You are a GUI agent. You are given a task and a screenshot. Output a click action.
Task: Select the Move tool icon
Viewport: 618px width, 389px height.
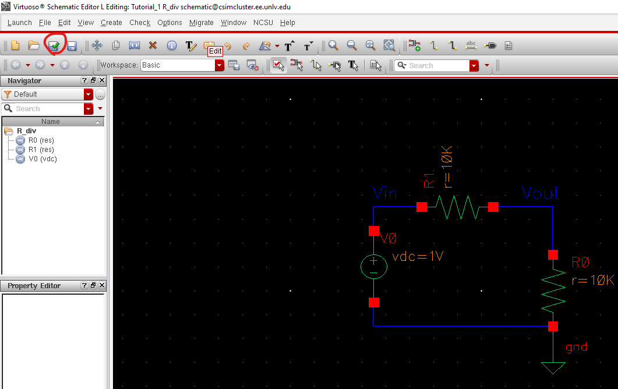[x=97, y=45]
